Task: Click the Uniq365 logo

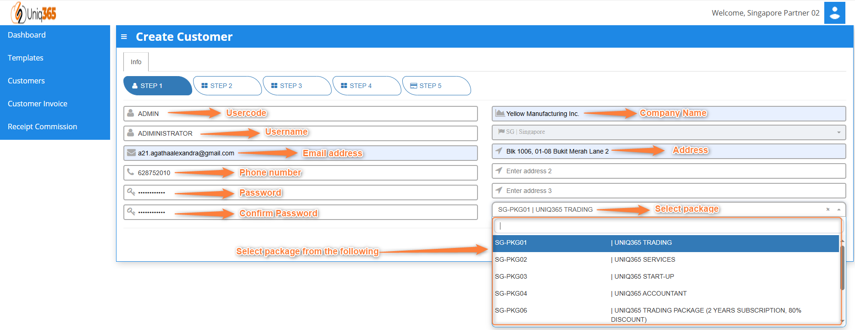Action: click(33, 13)
